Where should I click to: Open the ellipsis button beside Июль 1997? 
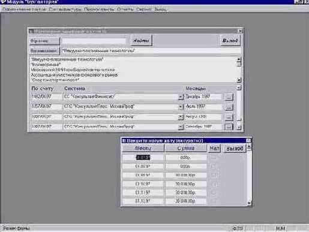tap(229, 107)
